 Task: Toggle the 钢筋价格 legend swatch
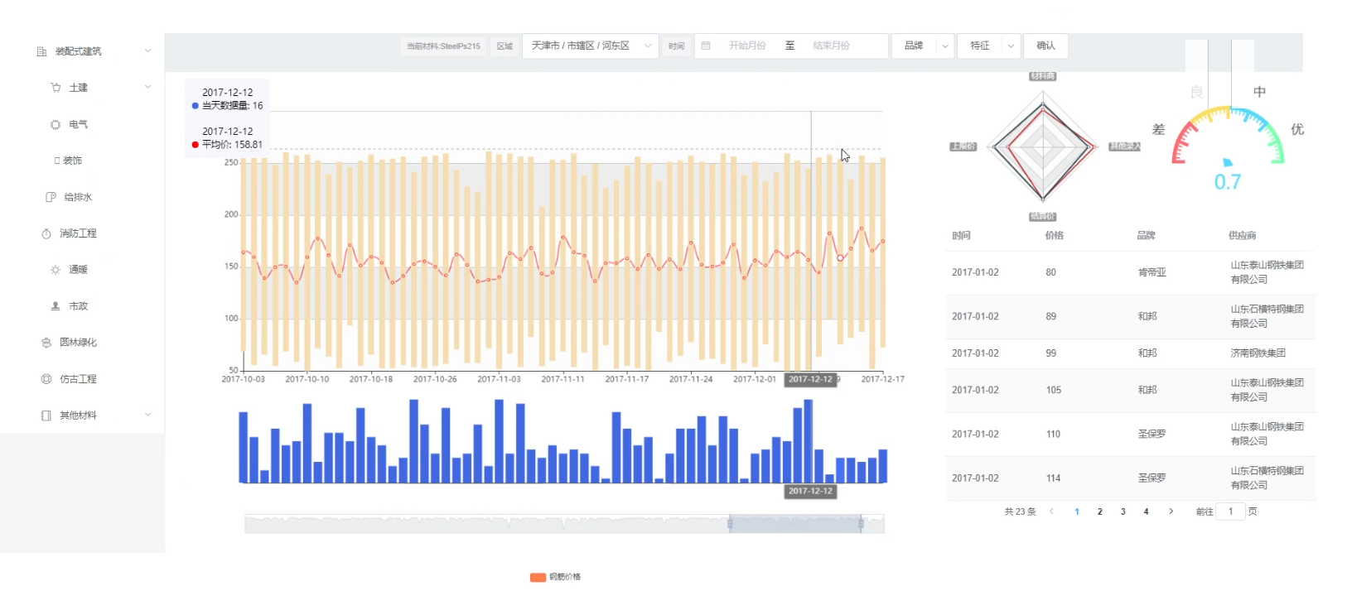coord(538,577)
